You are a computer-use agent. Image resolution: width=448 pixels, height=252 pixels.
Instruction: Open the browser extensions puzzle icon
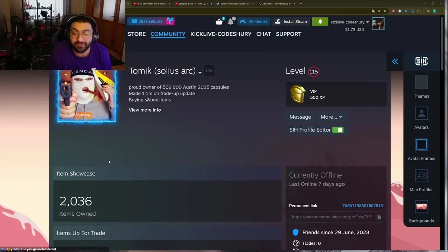[x=419, y=11]
